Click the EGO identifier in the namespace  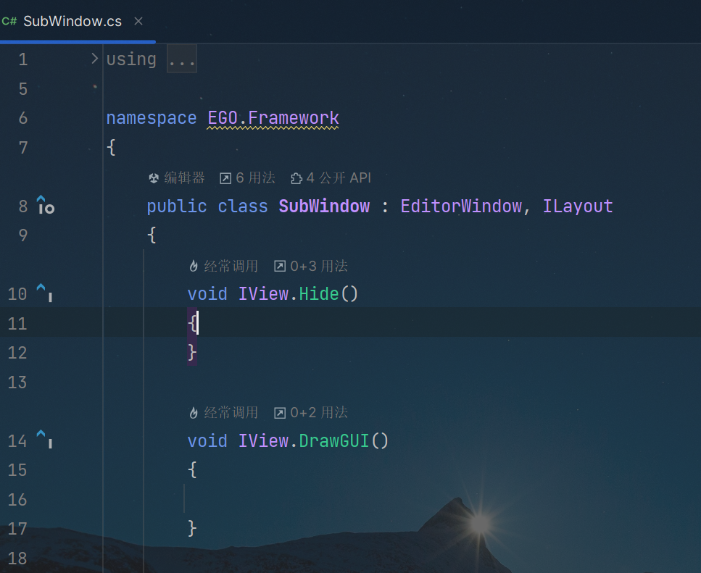(x=223, y=118)
